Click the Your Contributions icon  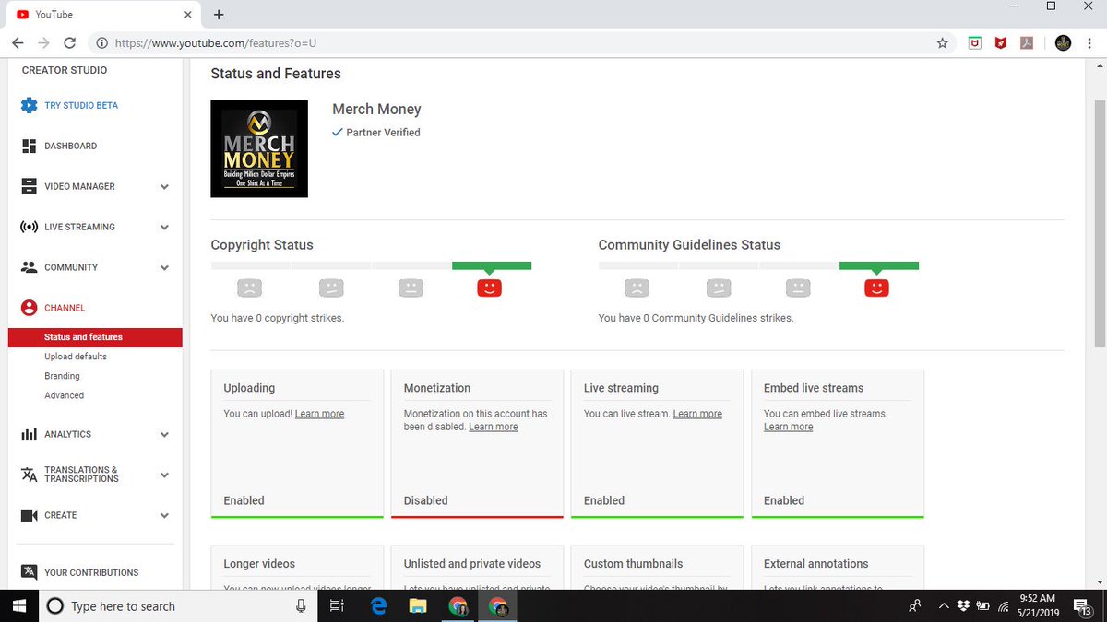point(29,572)
